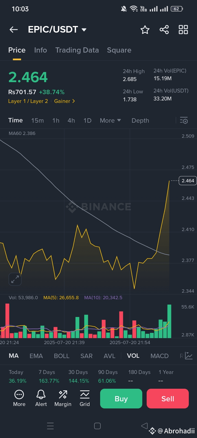This screenshot has height=438, width=197.
Task: Tap the Rs701.57 converted price
Action: click(x=22, y=92)
